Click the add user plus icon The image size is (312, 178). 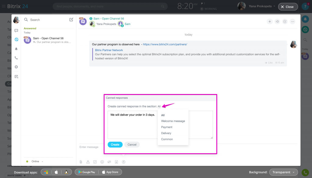(x=270, y=22)
